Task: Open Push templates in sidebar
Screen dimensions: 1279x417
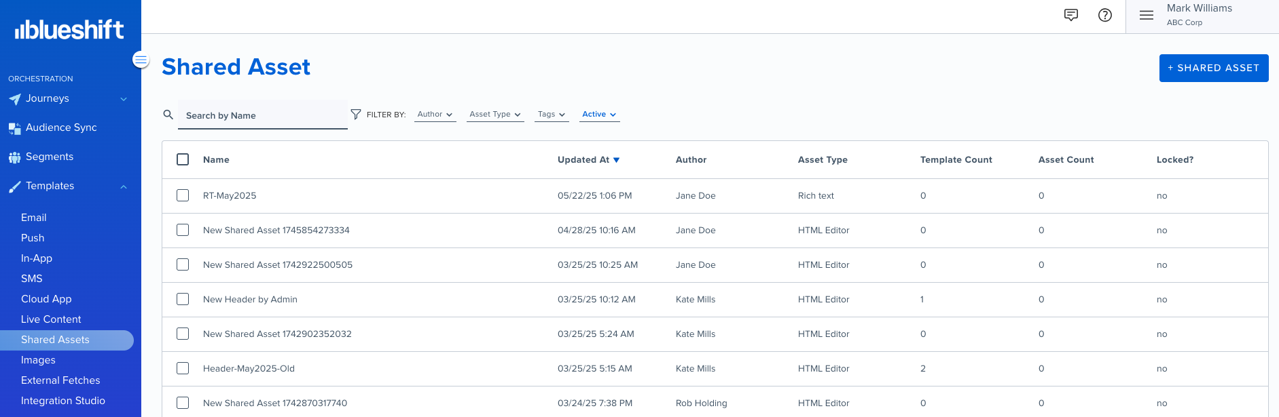Action: 33,238
